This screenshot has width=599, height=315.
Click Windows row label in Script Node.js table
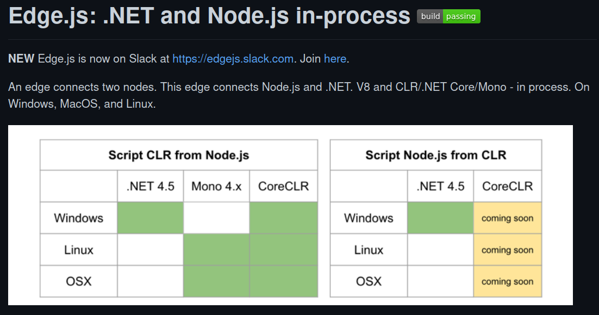[369, 218]
